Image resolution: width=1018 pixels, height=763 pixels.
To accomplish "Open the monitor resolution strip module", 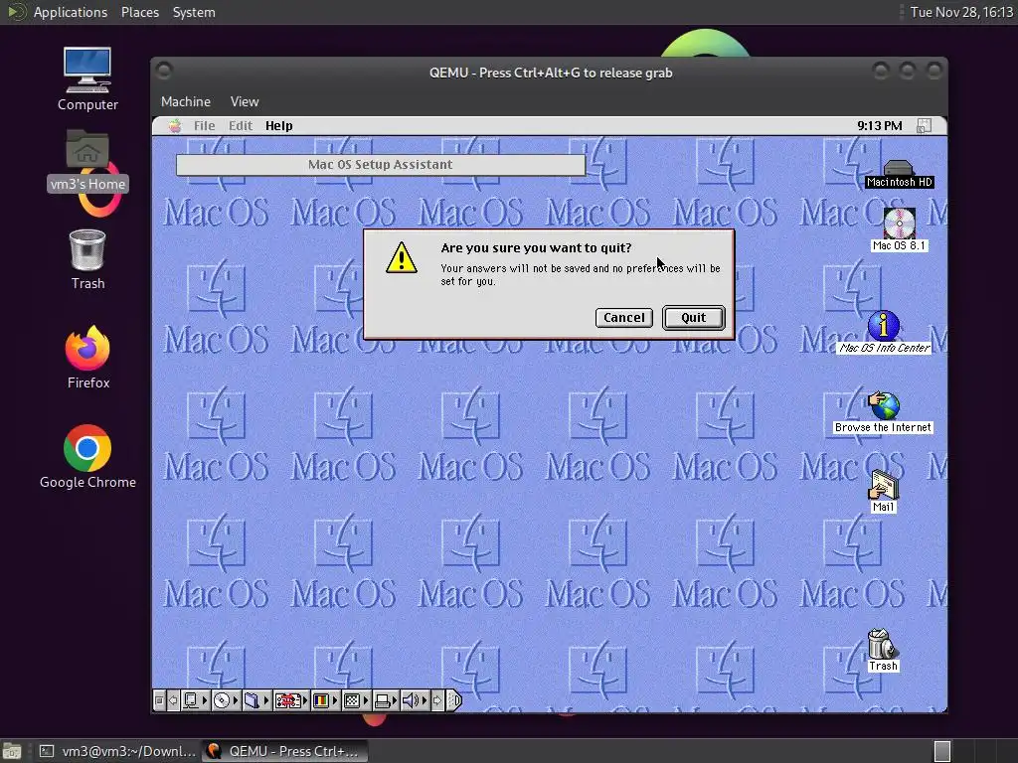I will 357,700.
